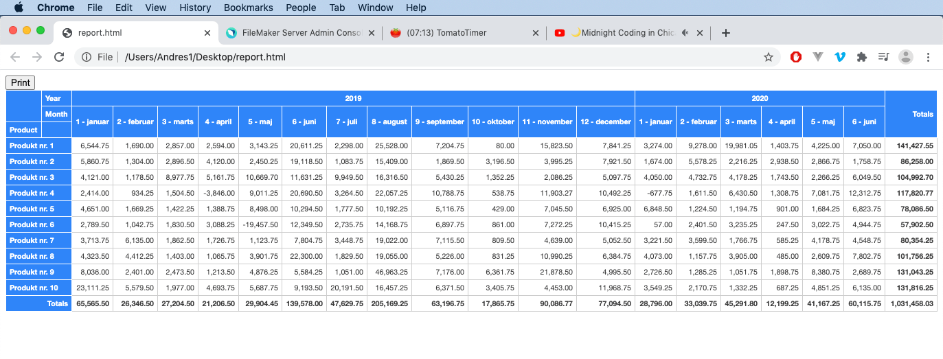
Task: Click the Month header label
Action: pos(57,114)
